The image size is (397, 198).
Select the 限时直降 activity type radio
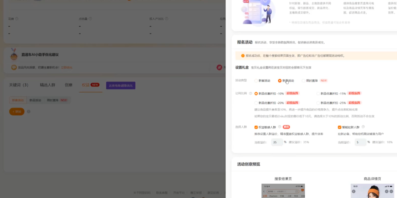pos(303,81)
